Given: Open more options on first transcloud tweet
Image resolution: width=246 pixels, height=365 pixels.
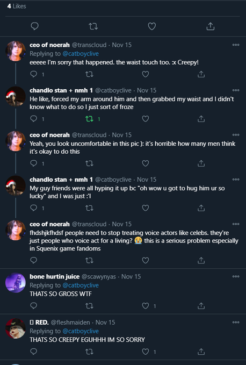Looking at the screenshot, I should click(x=236, y=45).
